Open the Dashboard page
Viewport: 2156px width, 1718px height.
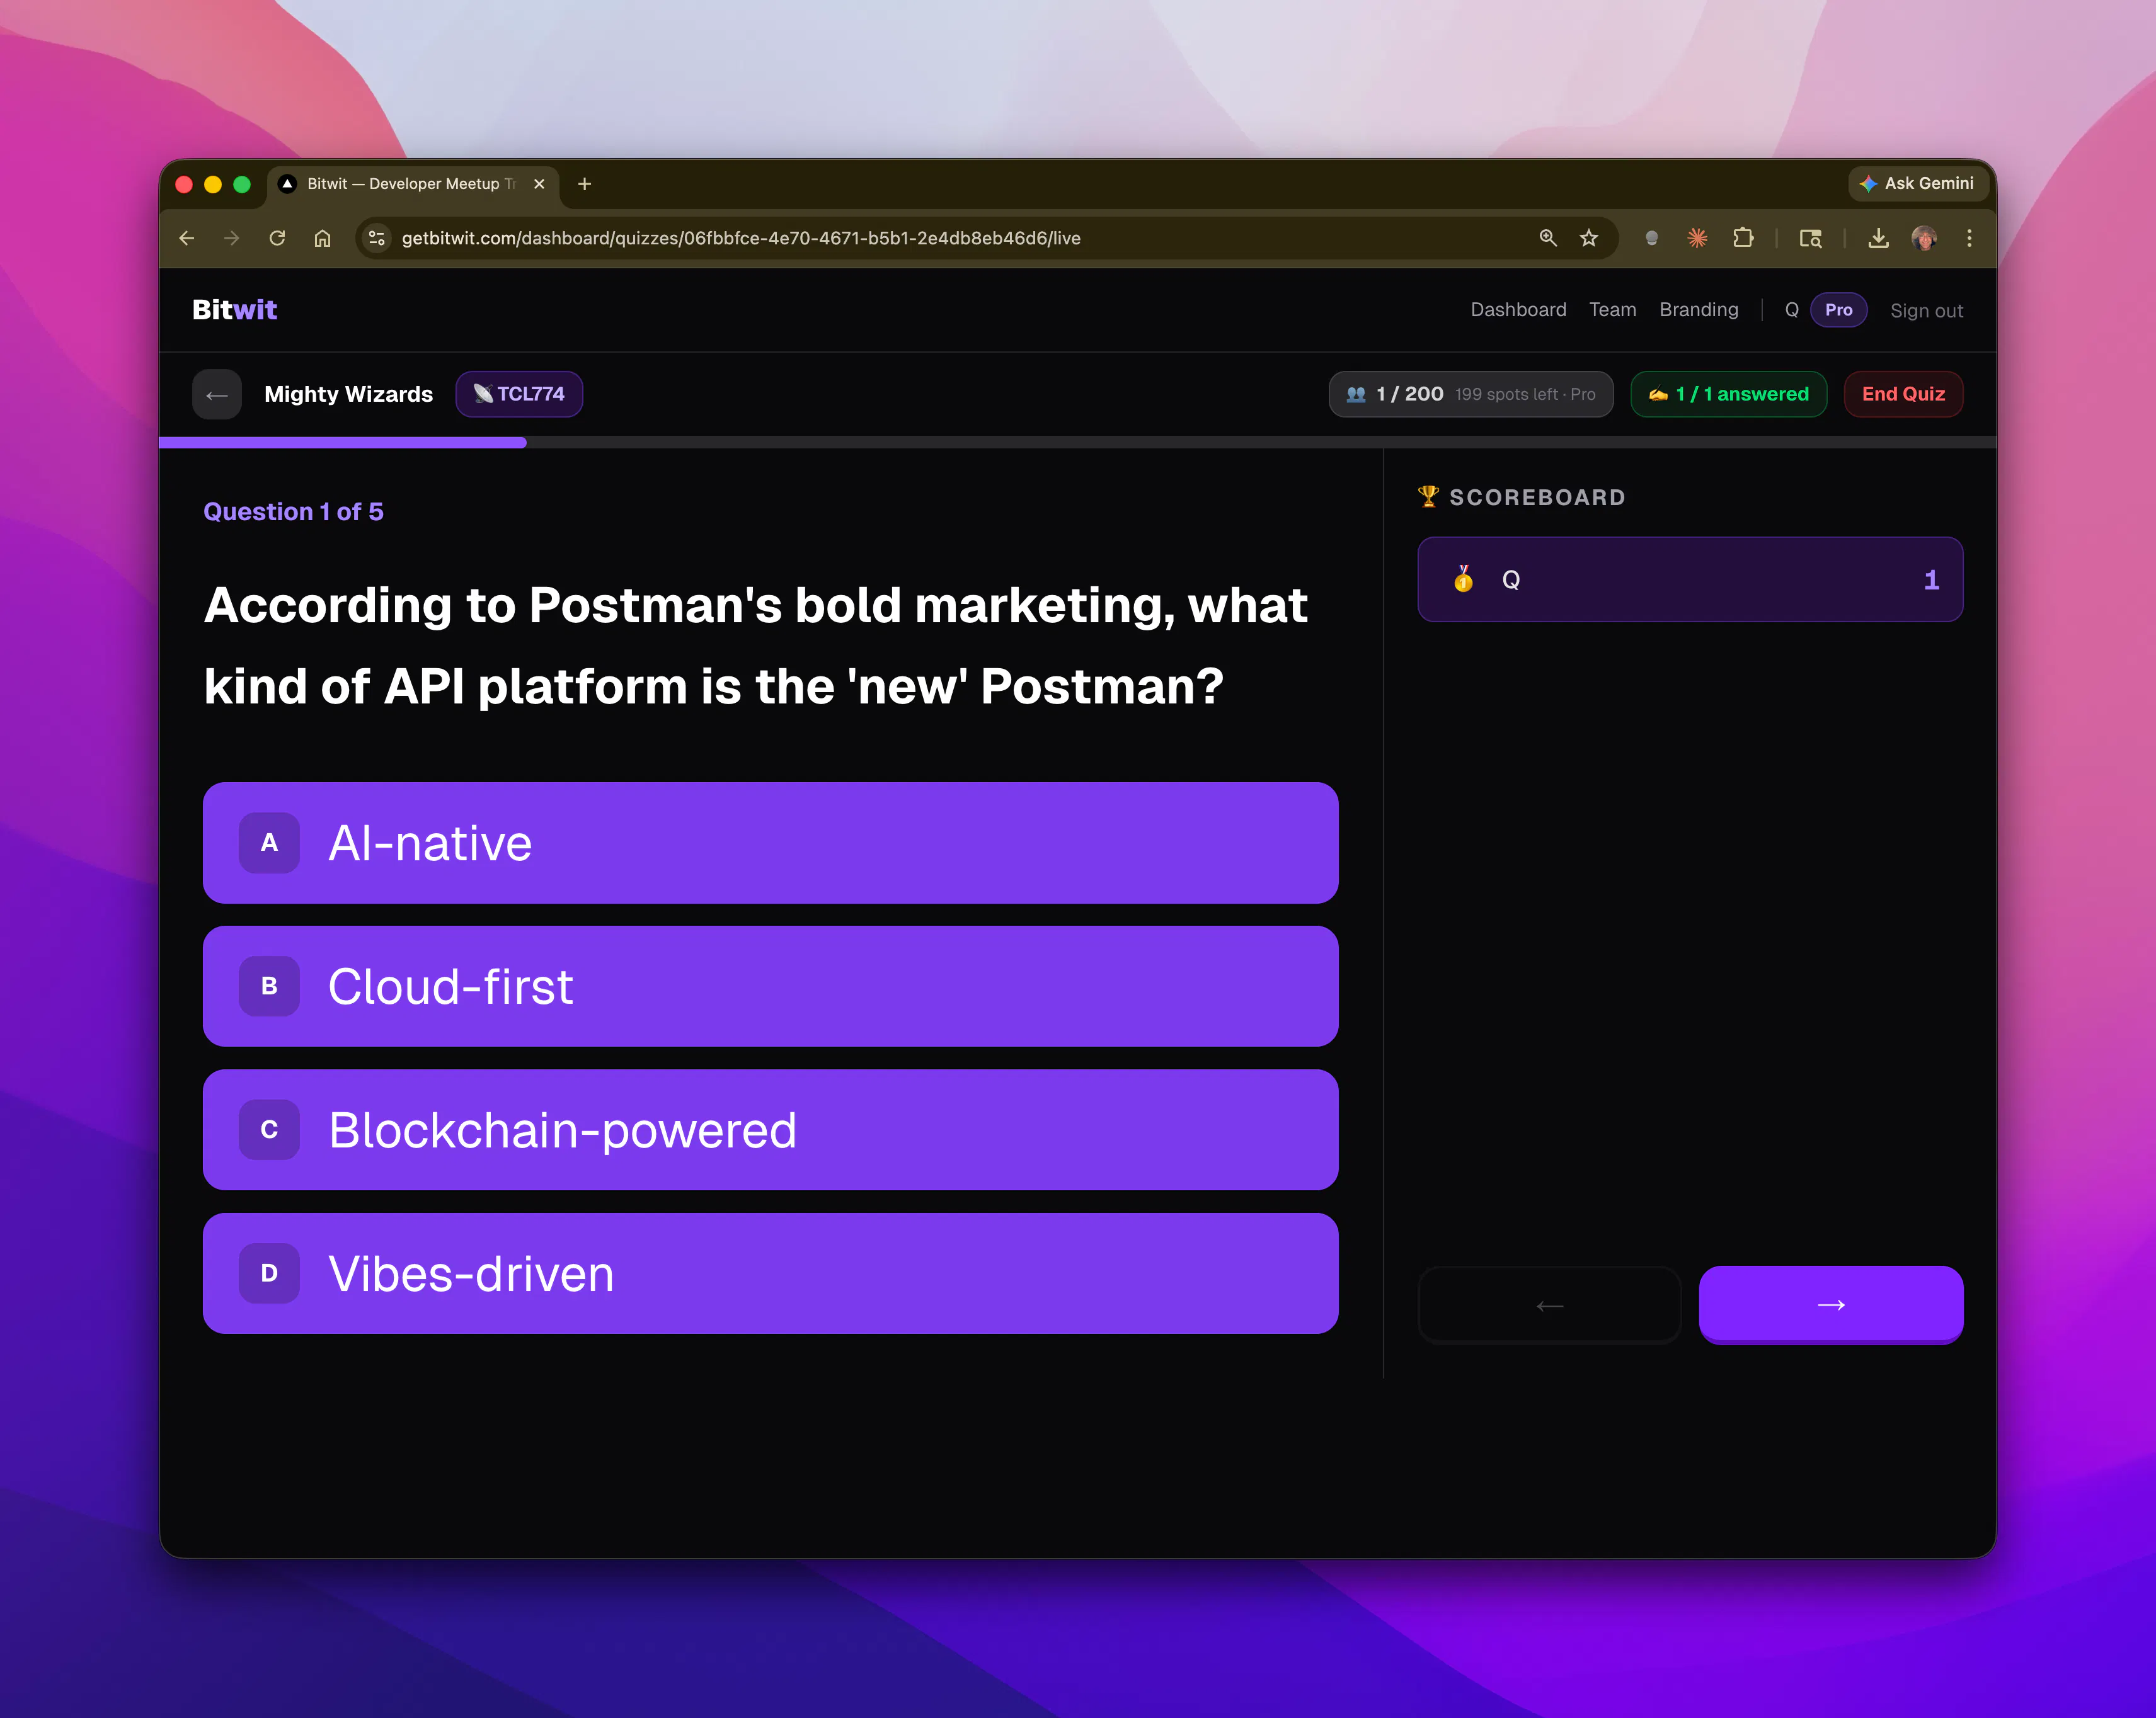click(1518, 310)
